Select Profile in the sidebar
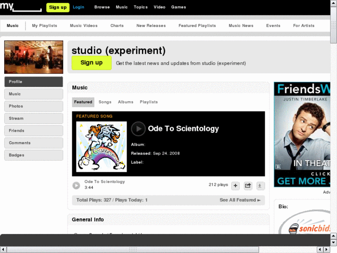Screen dimensions: 337x253 point(34,82)
